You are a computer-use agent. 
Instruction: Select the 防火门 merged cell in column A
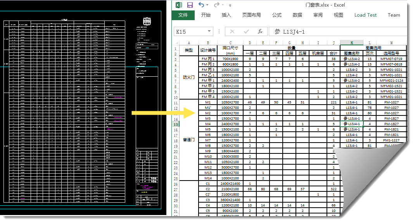pos(188,77)
